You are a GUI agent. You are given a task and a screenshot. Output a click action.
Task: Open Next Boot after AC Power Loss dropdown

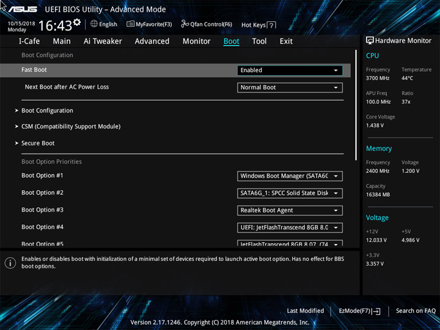click(x=290, y=87)
